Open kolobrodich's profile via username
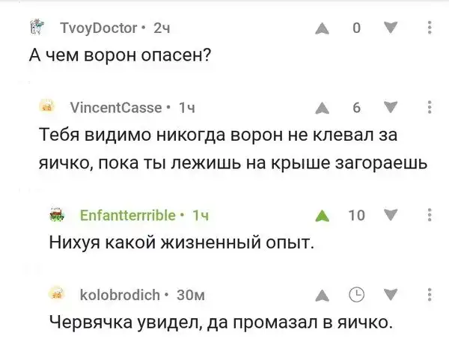The width and height of the screenshot is (449, 345). point(120,294)
